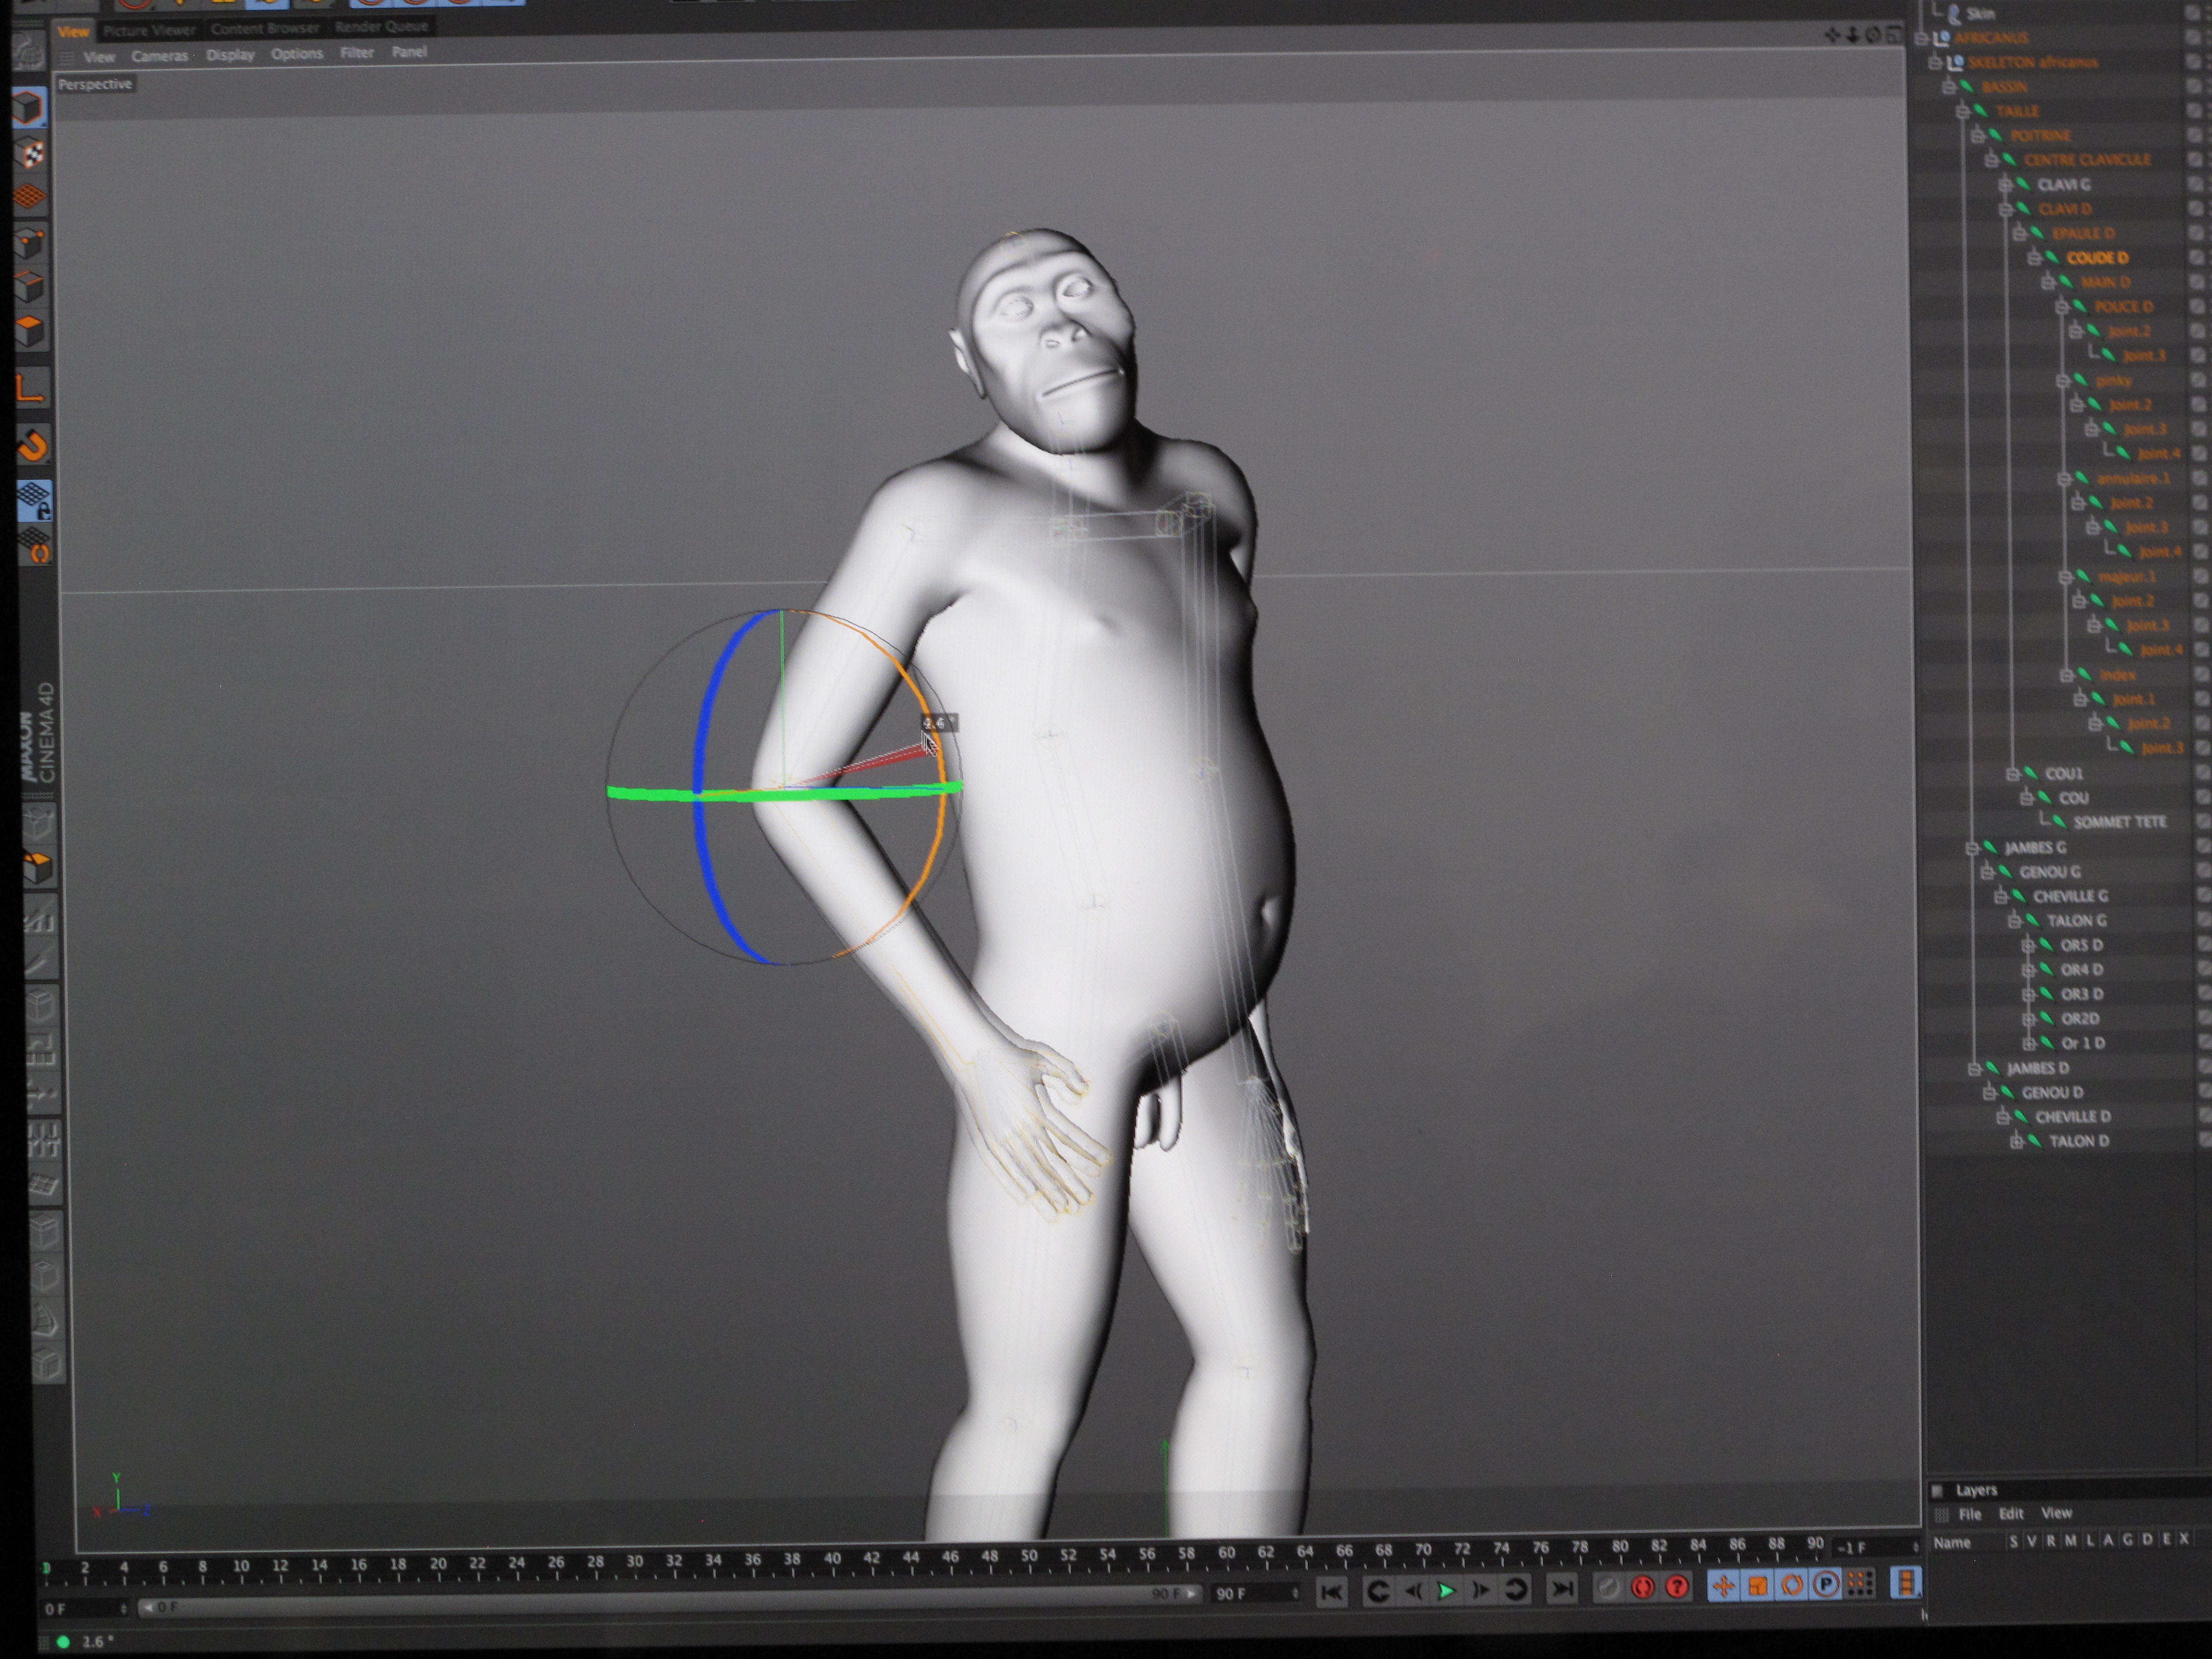This screenshot has width=2212, height=1659.
Task: Collapse the POUCE D joint branch
Action: tap(2061, 307)
